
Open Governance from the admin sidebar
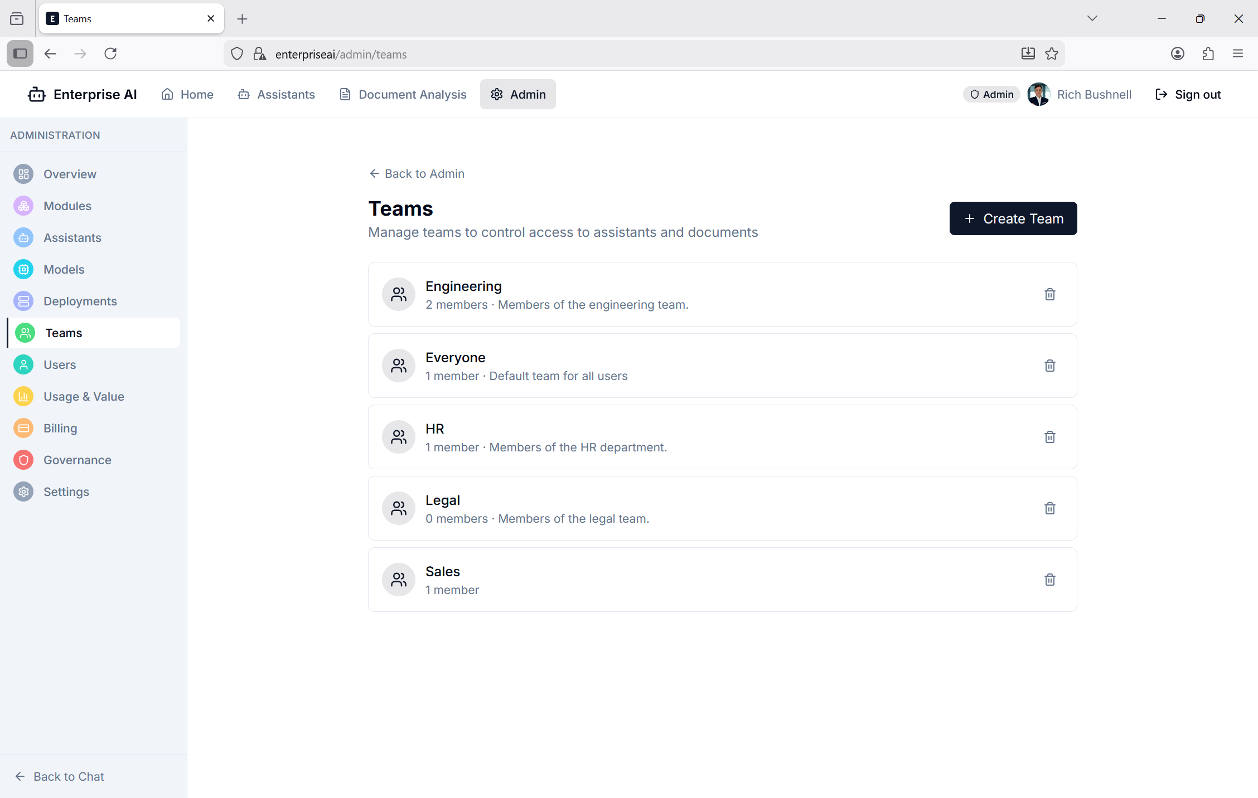(77, 460)
